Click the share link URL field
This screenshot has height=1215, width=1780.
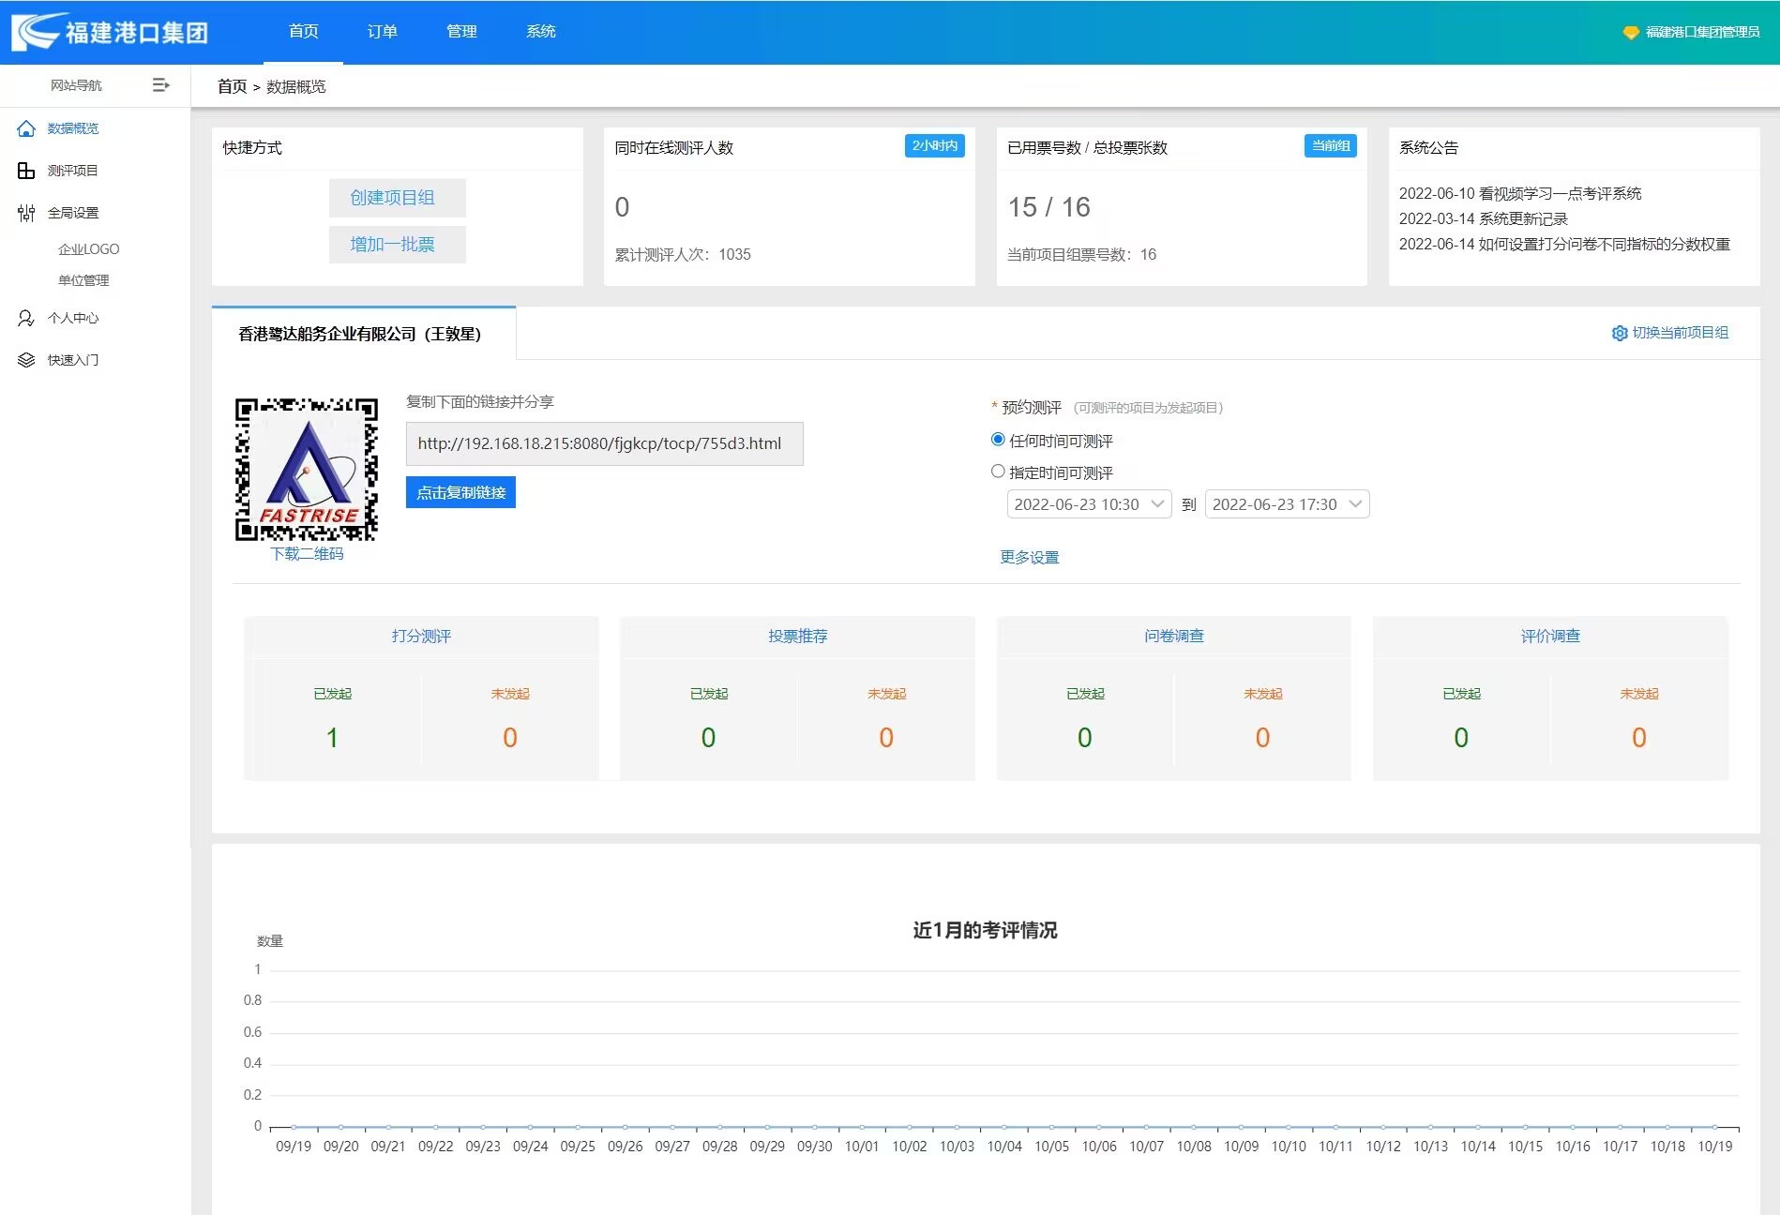[604, 443]
